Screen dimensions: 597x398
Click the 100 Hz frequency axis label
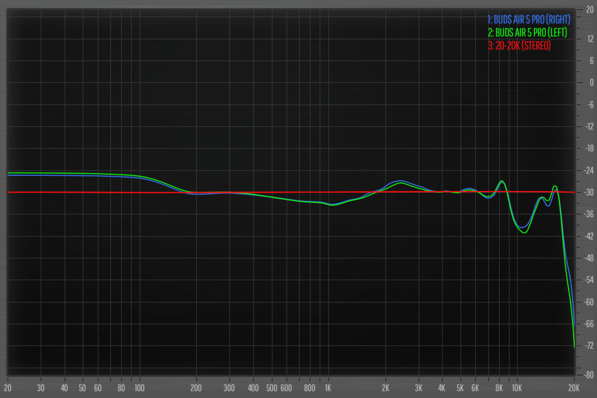click(x=139, y=388)
